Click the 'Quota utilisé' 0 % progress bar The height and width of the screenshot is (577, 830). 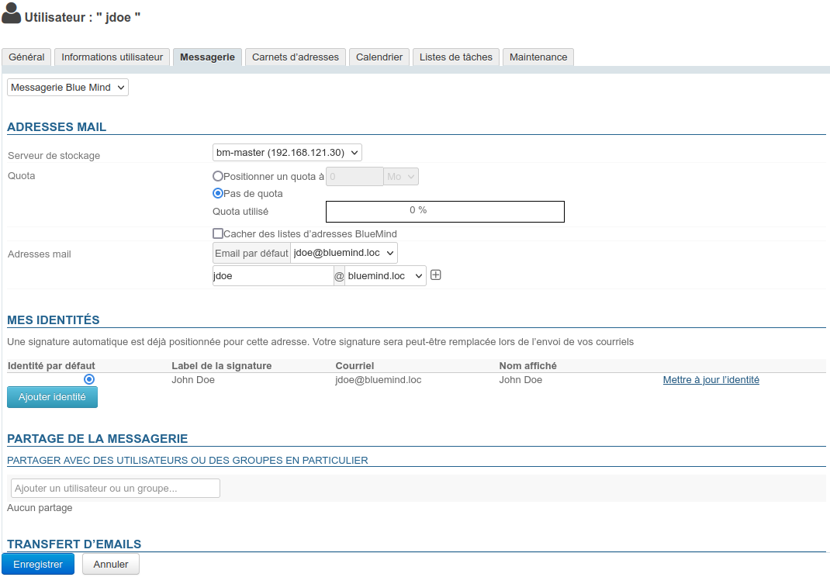[444, 212]
